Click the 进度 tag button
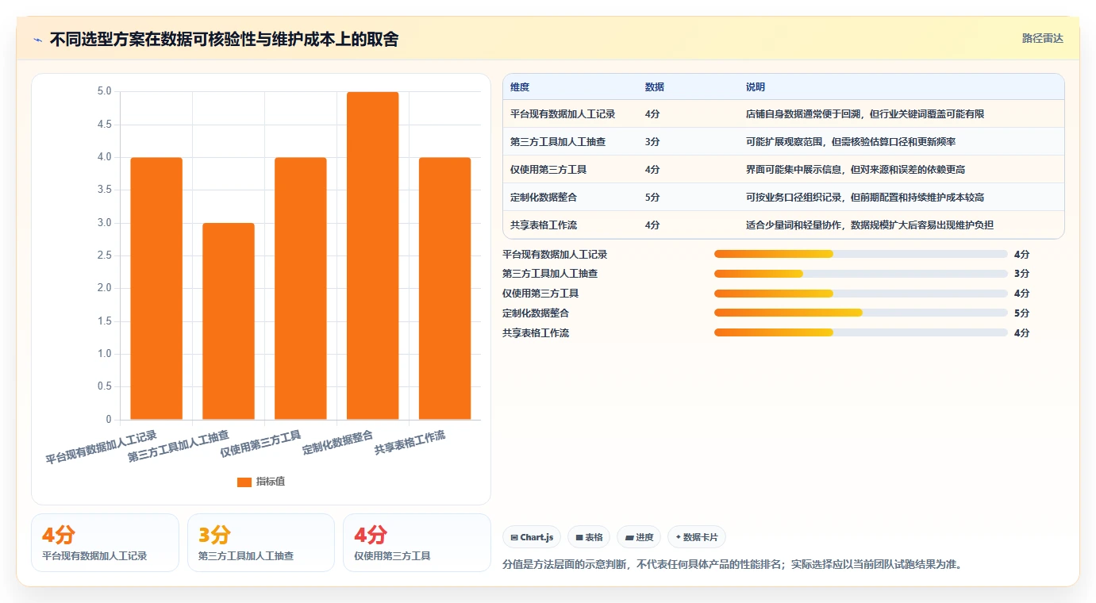This screenshot has height=603, width=1096. [x=639, y=537]
